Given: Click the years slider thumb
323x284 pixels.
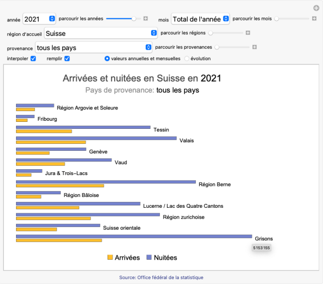Looking at the screenshot, I should pyautogui.click(x=134, y=19).
